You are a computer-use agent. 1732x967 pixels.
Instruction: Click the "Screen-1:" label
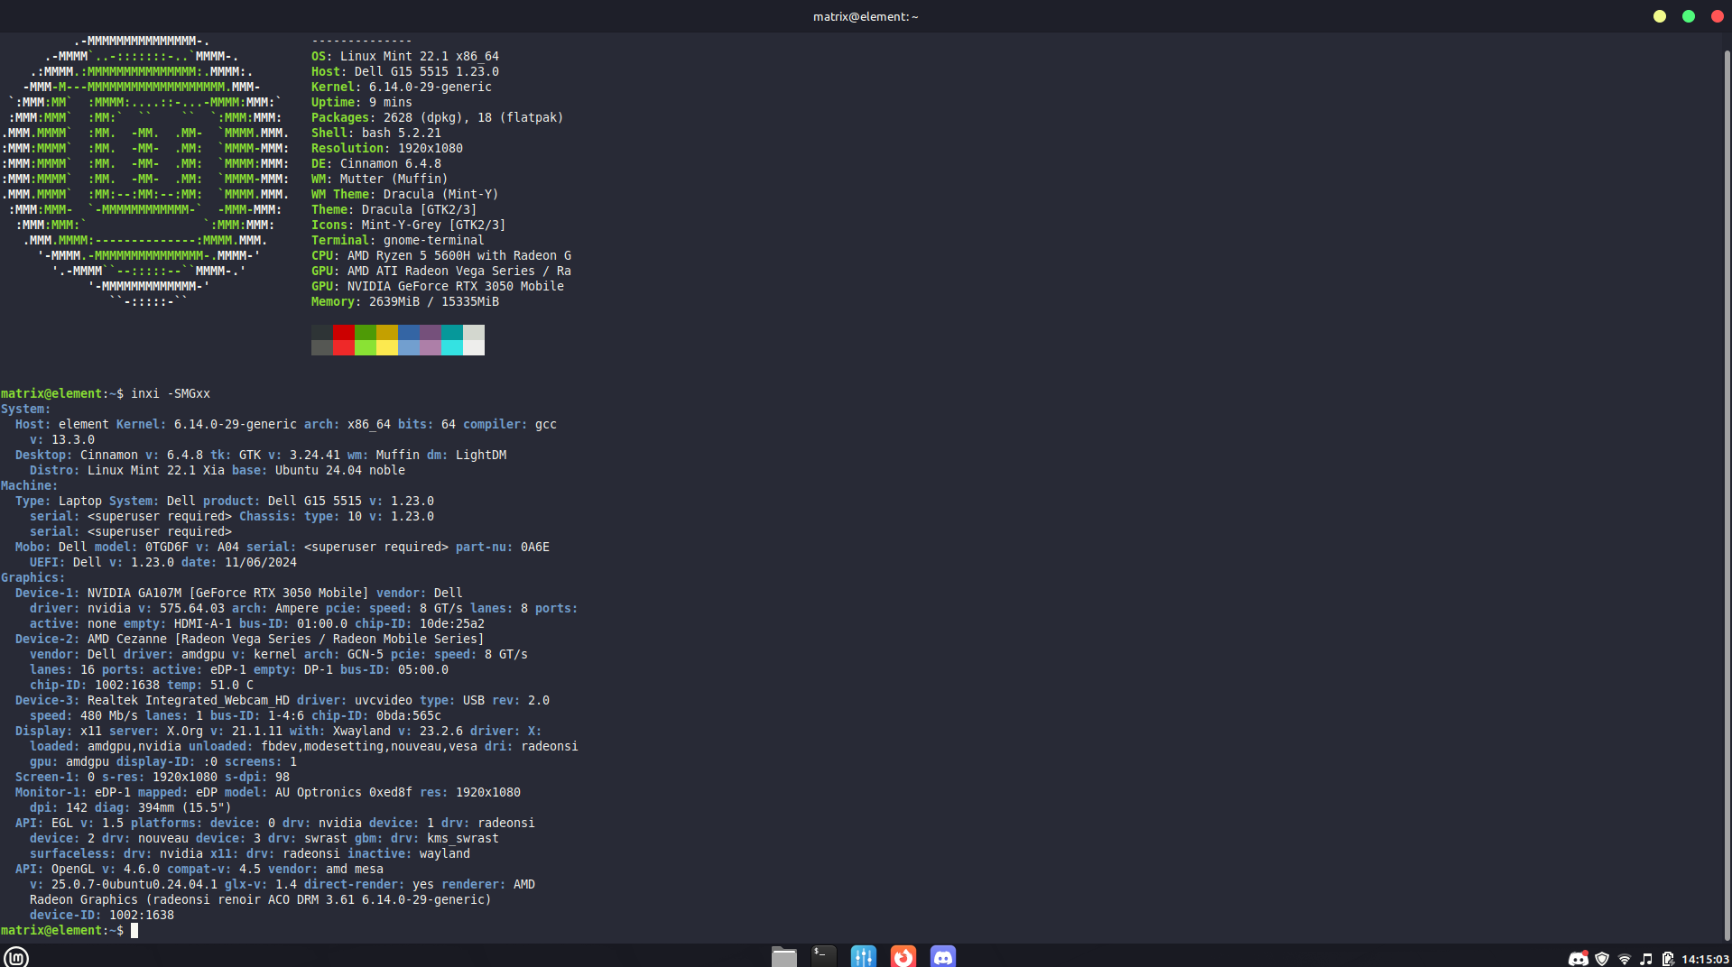pyautogui.click(x=48, y=777)
